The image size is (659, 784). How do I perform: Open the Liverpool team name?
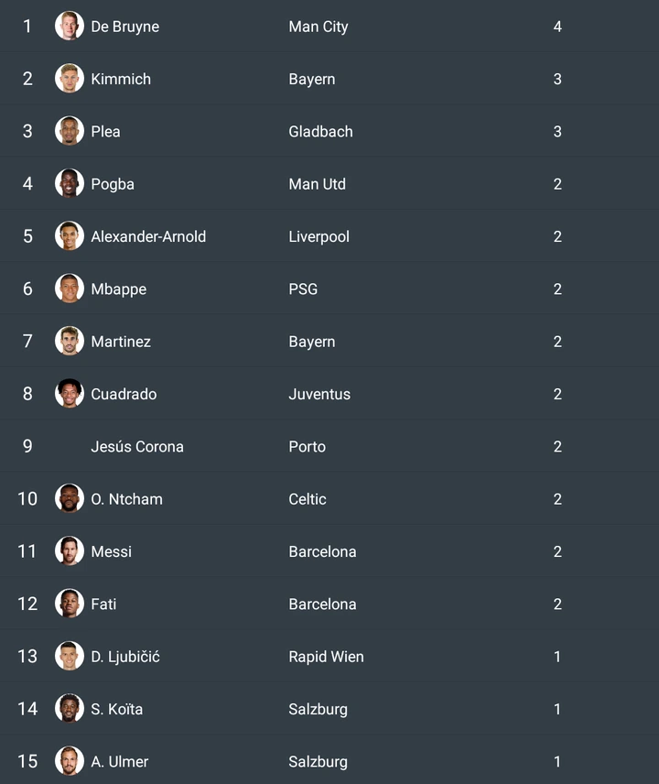[319, 236]
